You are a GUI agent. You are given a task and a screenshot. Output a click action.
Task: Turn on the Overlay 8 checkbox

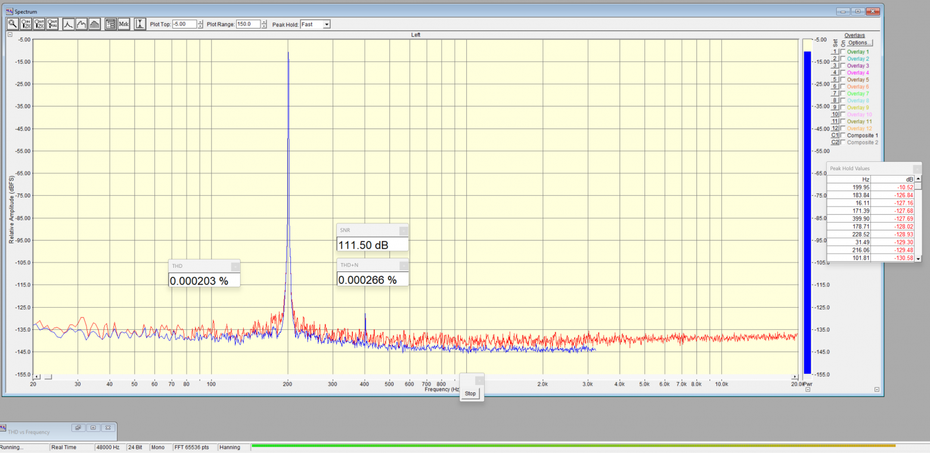click(x=842, y=101)
